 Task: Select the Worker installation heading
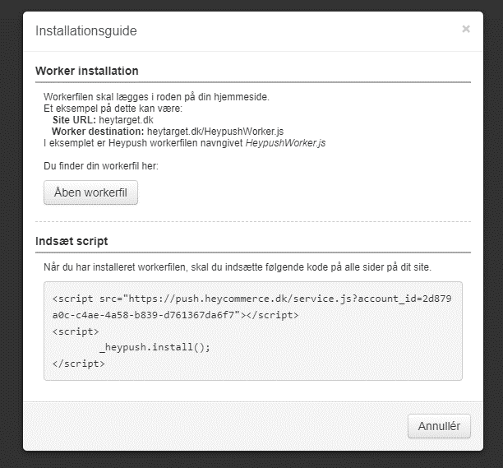coord(87,71)
